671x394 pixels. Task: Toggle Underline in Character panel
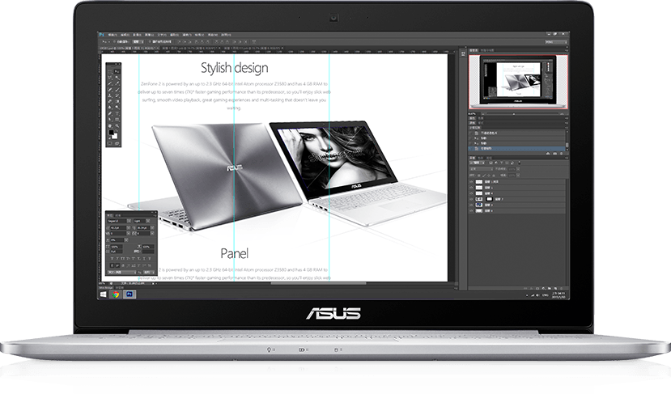(x=144, y=258)
